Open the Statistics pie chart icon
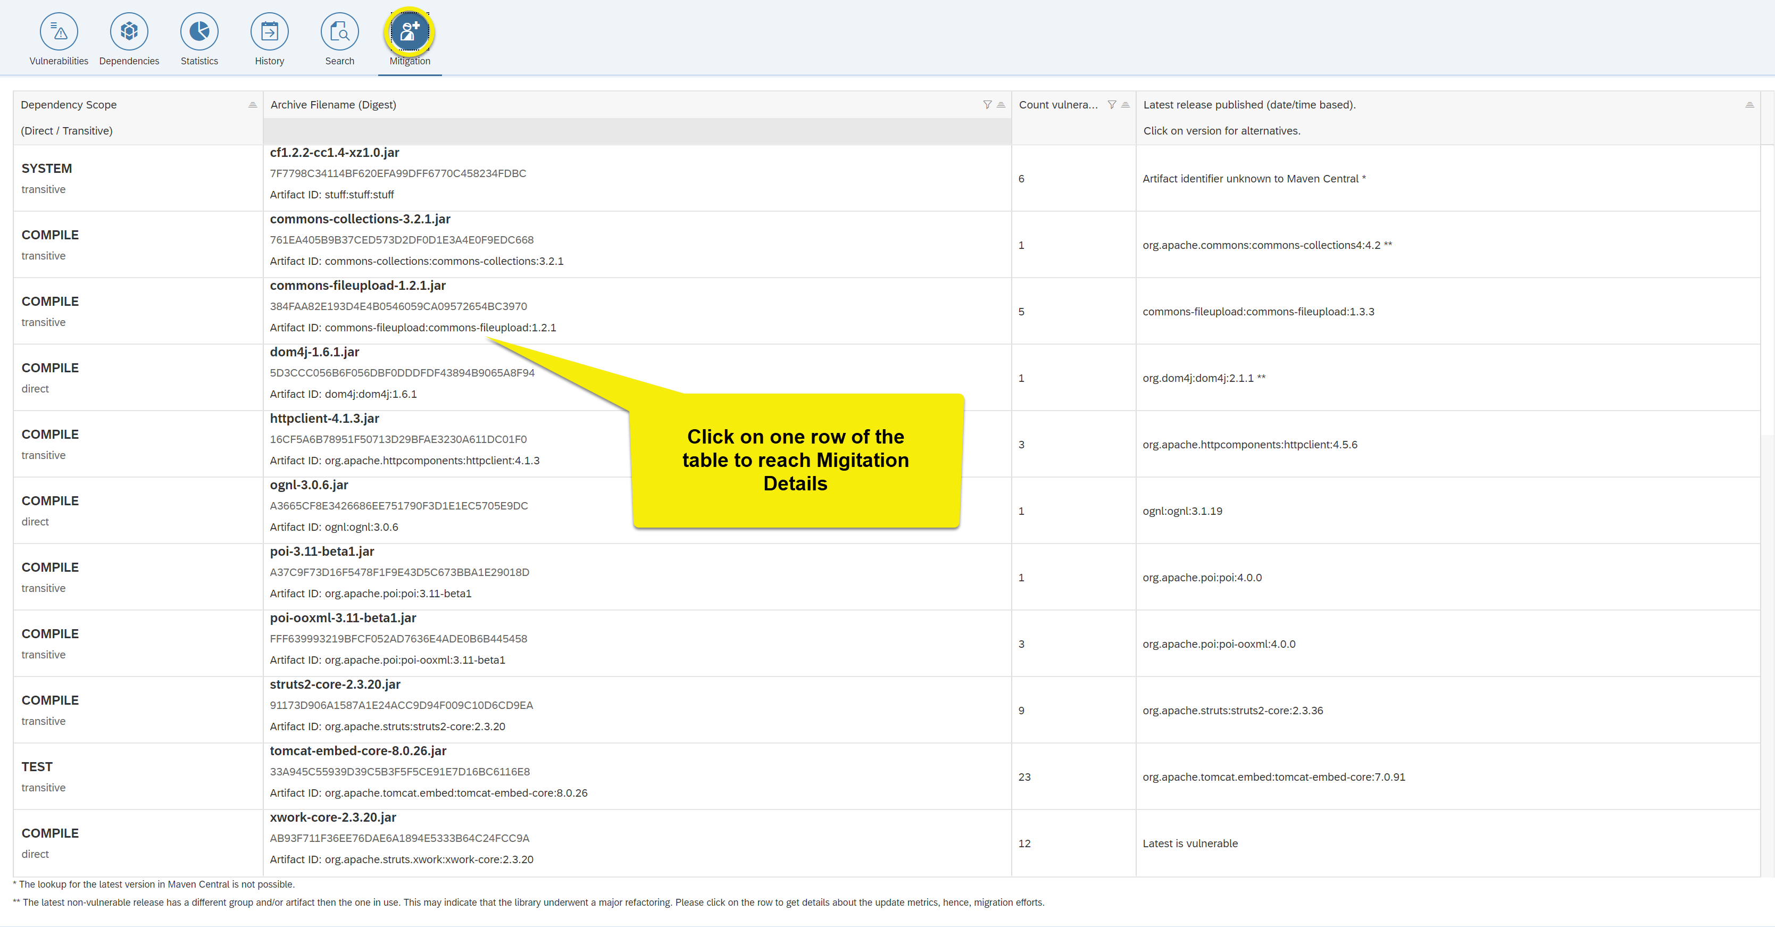 pyautogui.click(x=199, y=32)
